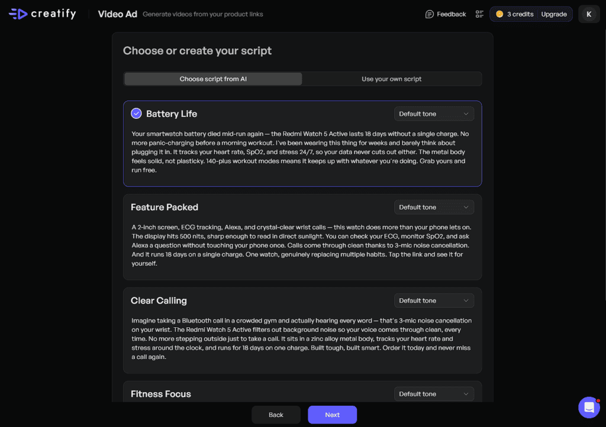Select the Feature Packed script card
Viewport: 606px width, 427px height.
pyautogui.click(x=302, y=237)
